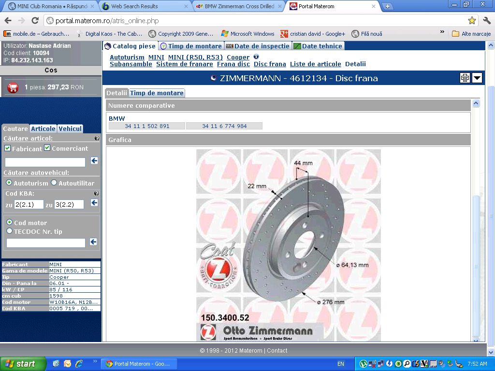The width and height of the screenshot is (495, 371).
Task: Click the article search input field
Action: (45, 162)
